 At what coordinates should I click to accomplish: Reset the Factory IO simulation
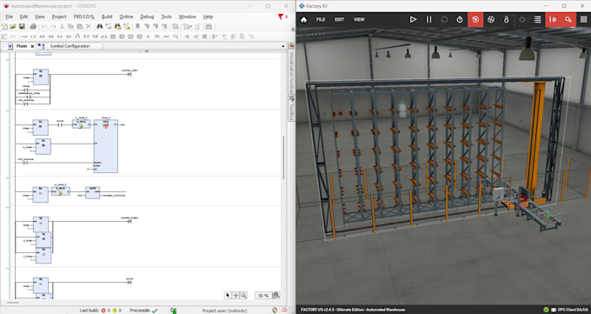[444, 19]
